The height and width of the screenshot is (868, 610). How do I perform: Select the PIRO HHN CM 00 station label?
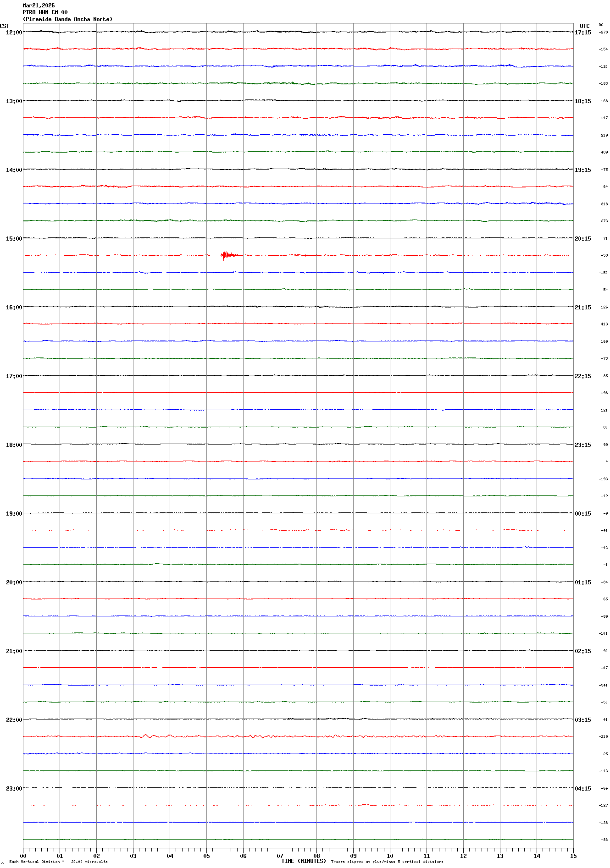click(x=45, y=12)
